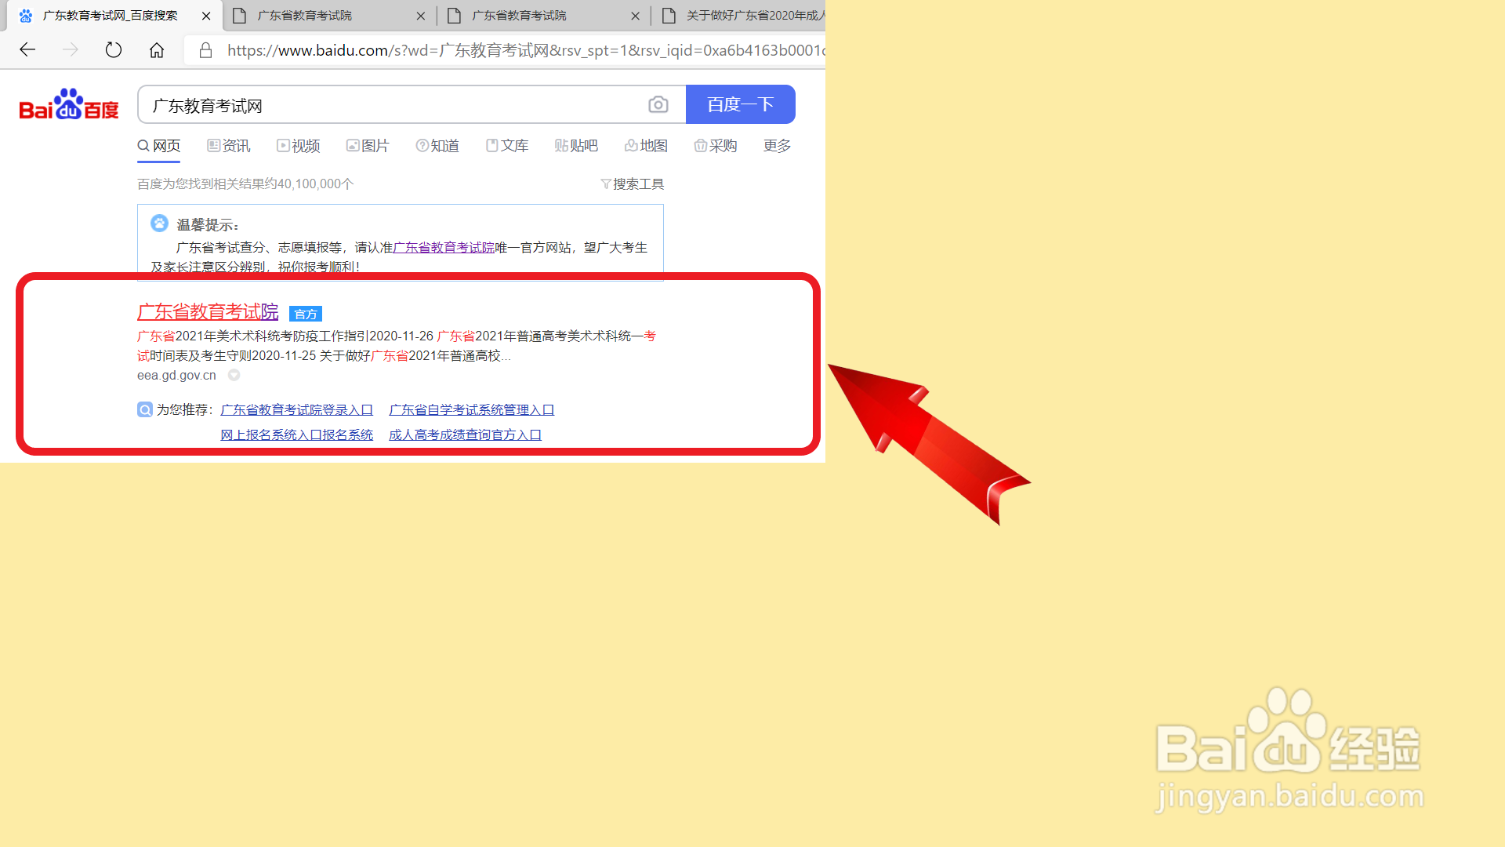Click the browser back arrow
This screenshot has width=1505, height=847.
point(27,50)
